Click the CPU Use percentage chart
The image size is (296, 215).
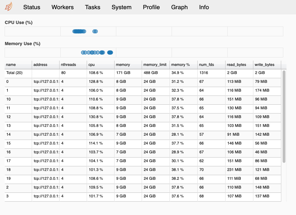[x=144, y=31]
